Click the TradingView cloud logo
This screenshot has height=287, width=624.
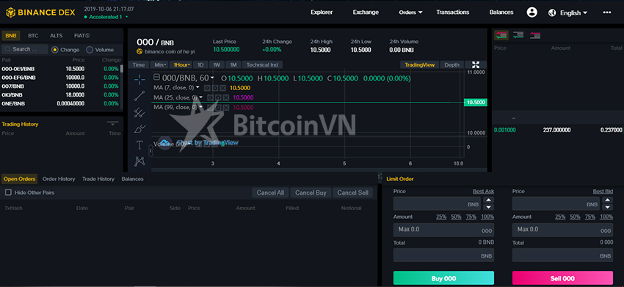[x=164, y=142]
